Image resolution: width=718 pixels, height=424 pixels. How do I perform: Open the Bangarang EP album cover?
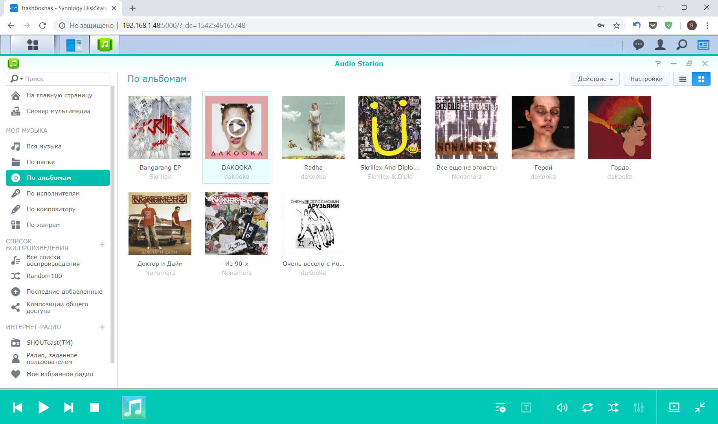click(160, 128)
